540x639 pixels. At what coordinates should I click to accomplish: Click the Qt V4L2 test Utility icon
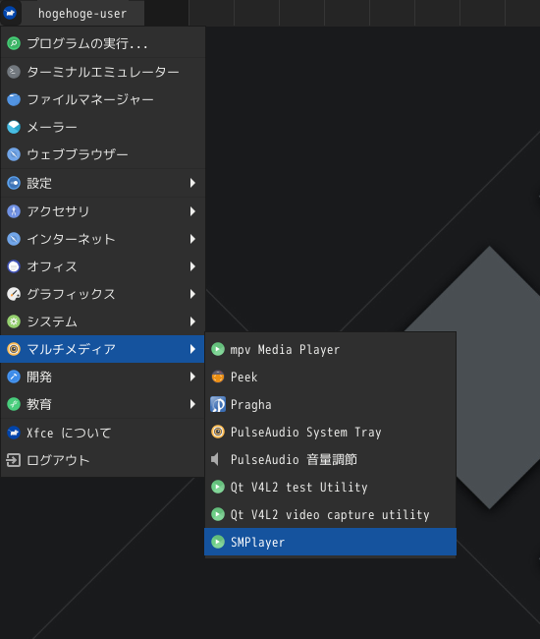click(218, 487)
